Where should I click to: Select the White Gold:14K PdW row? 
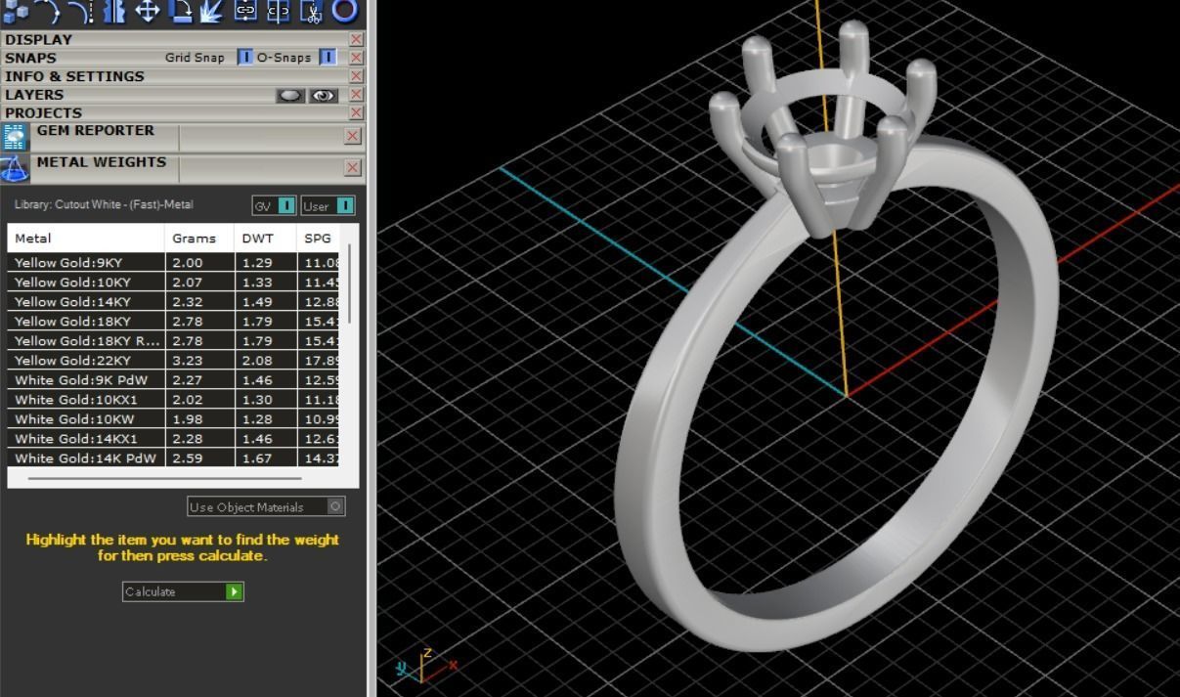pos(173,457)
